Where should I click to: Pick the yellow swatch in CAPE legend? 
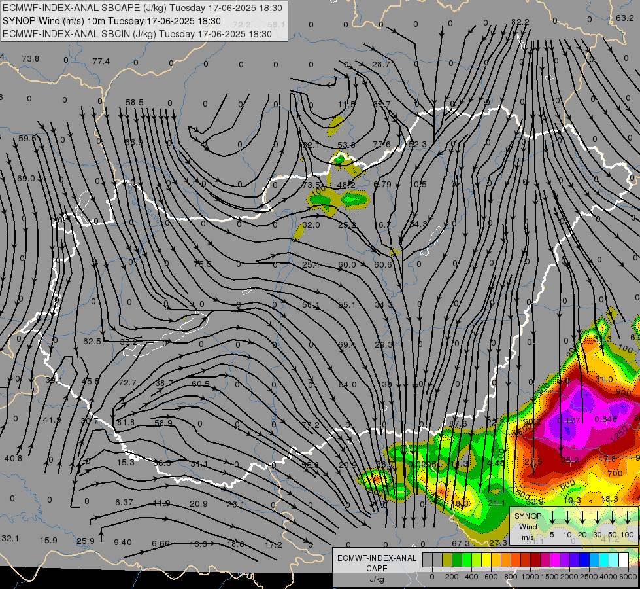486,560
